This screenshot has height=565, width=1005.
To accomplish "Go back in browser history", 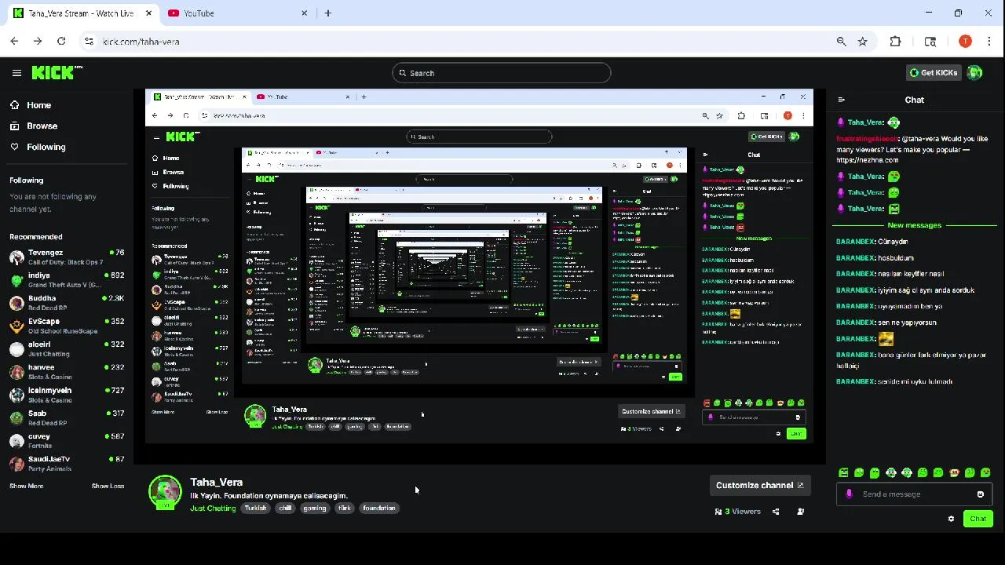I will click(x=14, y=42).
